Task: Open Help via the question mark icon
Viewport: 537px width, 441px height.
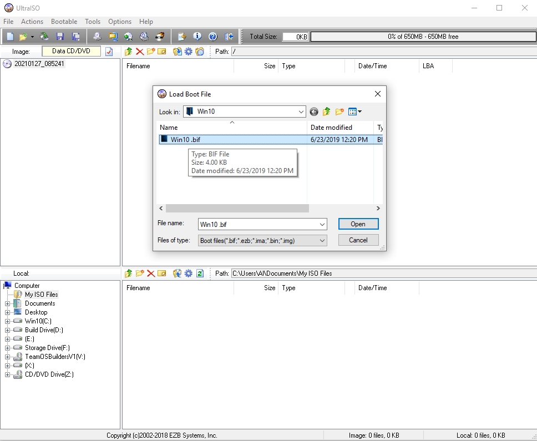Action: tap(212, 36)
